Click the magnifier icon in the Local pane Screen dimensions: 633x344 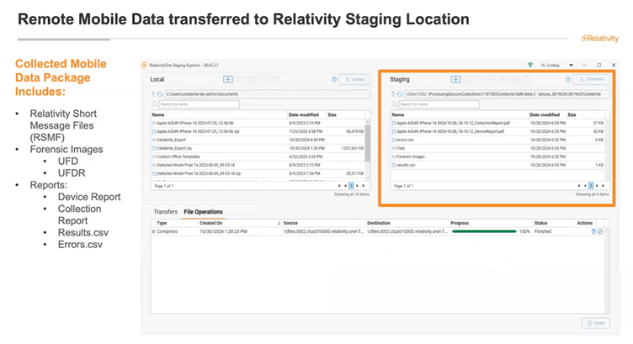point(155,104)
